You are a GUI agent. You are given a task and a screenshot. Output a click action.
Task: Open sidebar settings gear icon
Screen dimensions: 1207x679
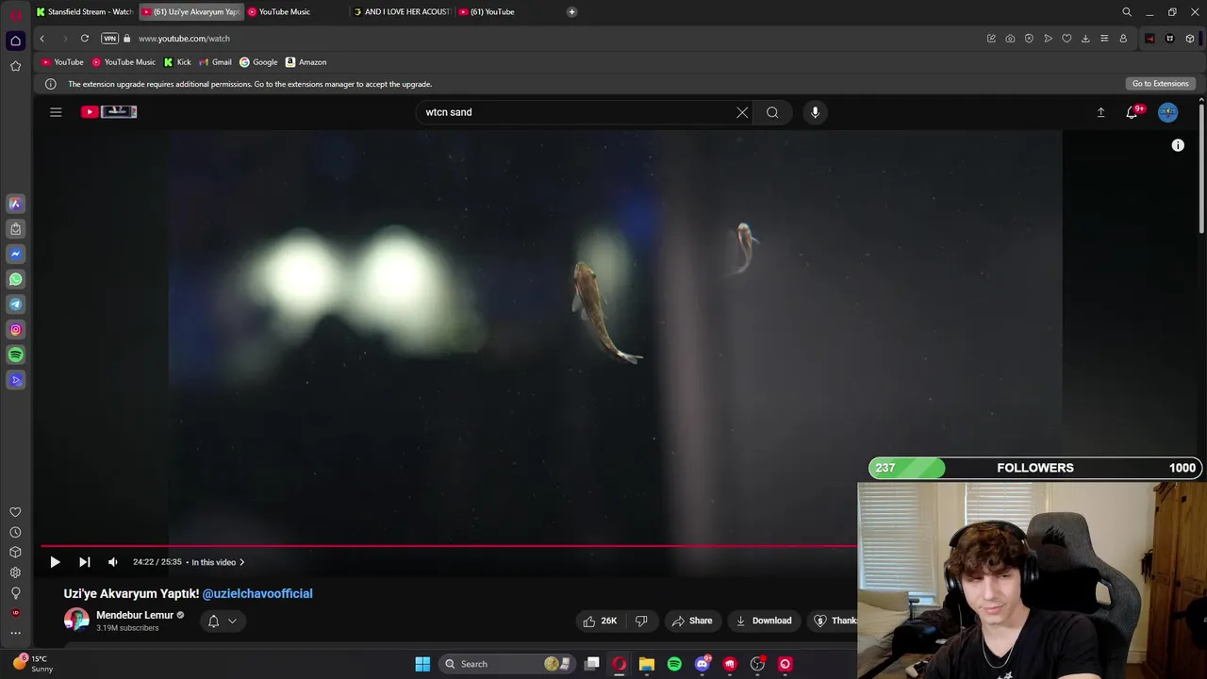pos(15,572)
